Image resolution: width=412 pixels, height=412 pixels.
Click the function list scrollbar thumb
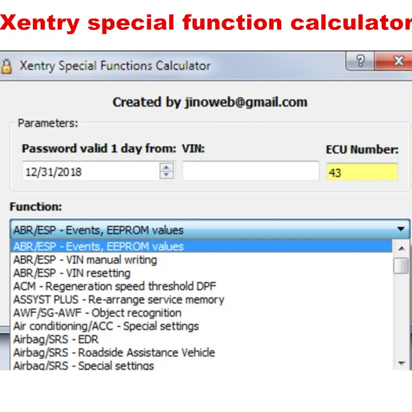click(x=401, y=266)
